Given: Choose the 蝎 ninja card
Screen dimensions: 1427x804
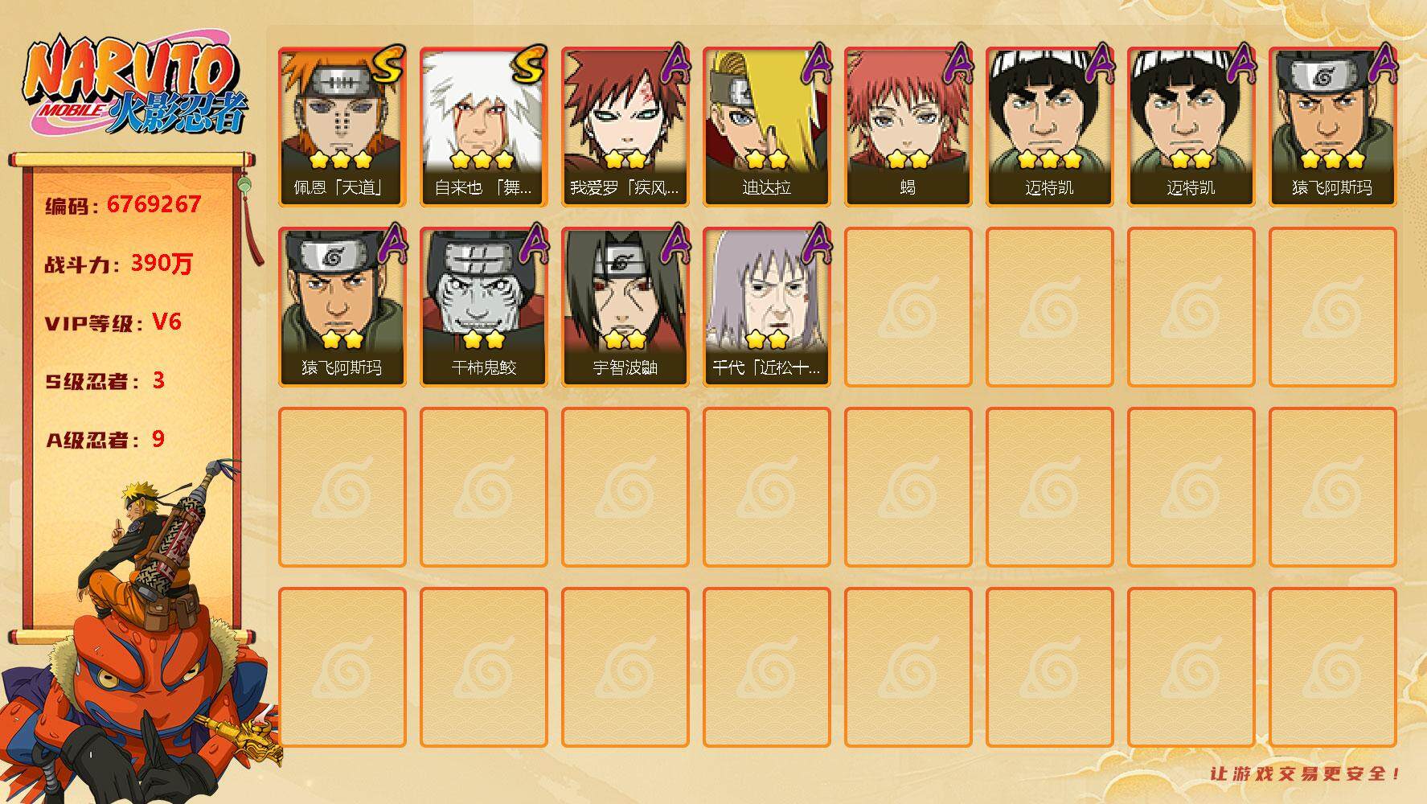Looking at the screenshot, I should 908,127.
